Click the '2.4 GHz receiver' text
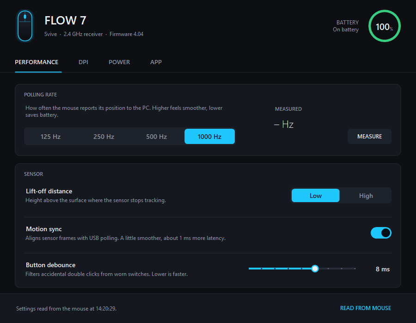Viewport: 416px width, 323px height. 83,34
